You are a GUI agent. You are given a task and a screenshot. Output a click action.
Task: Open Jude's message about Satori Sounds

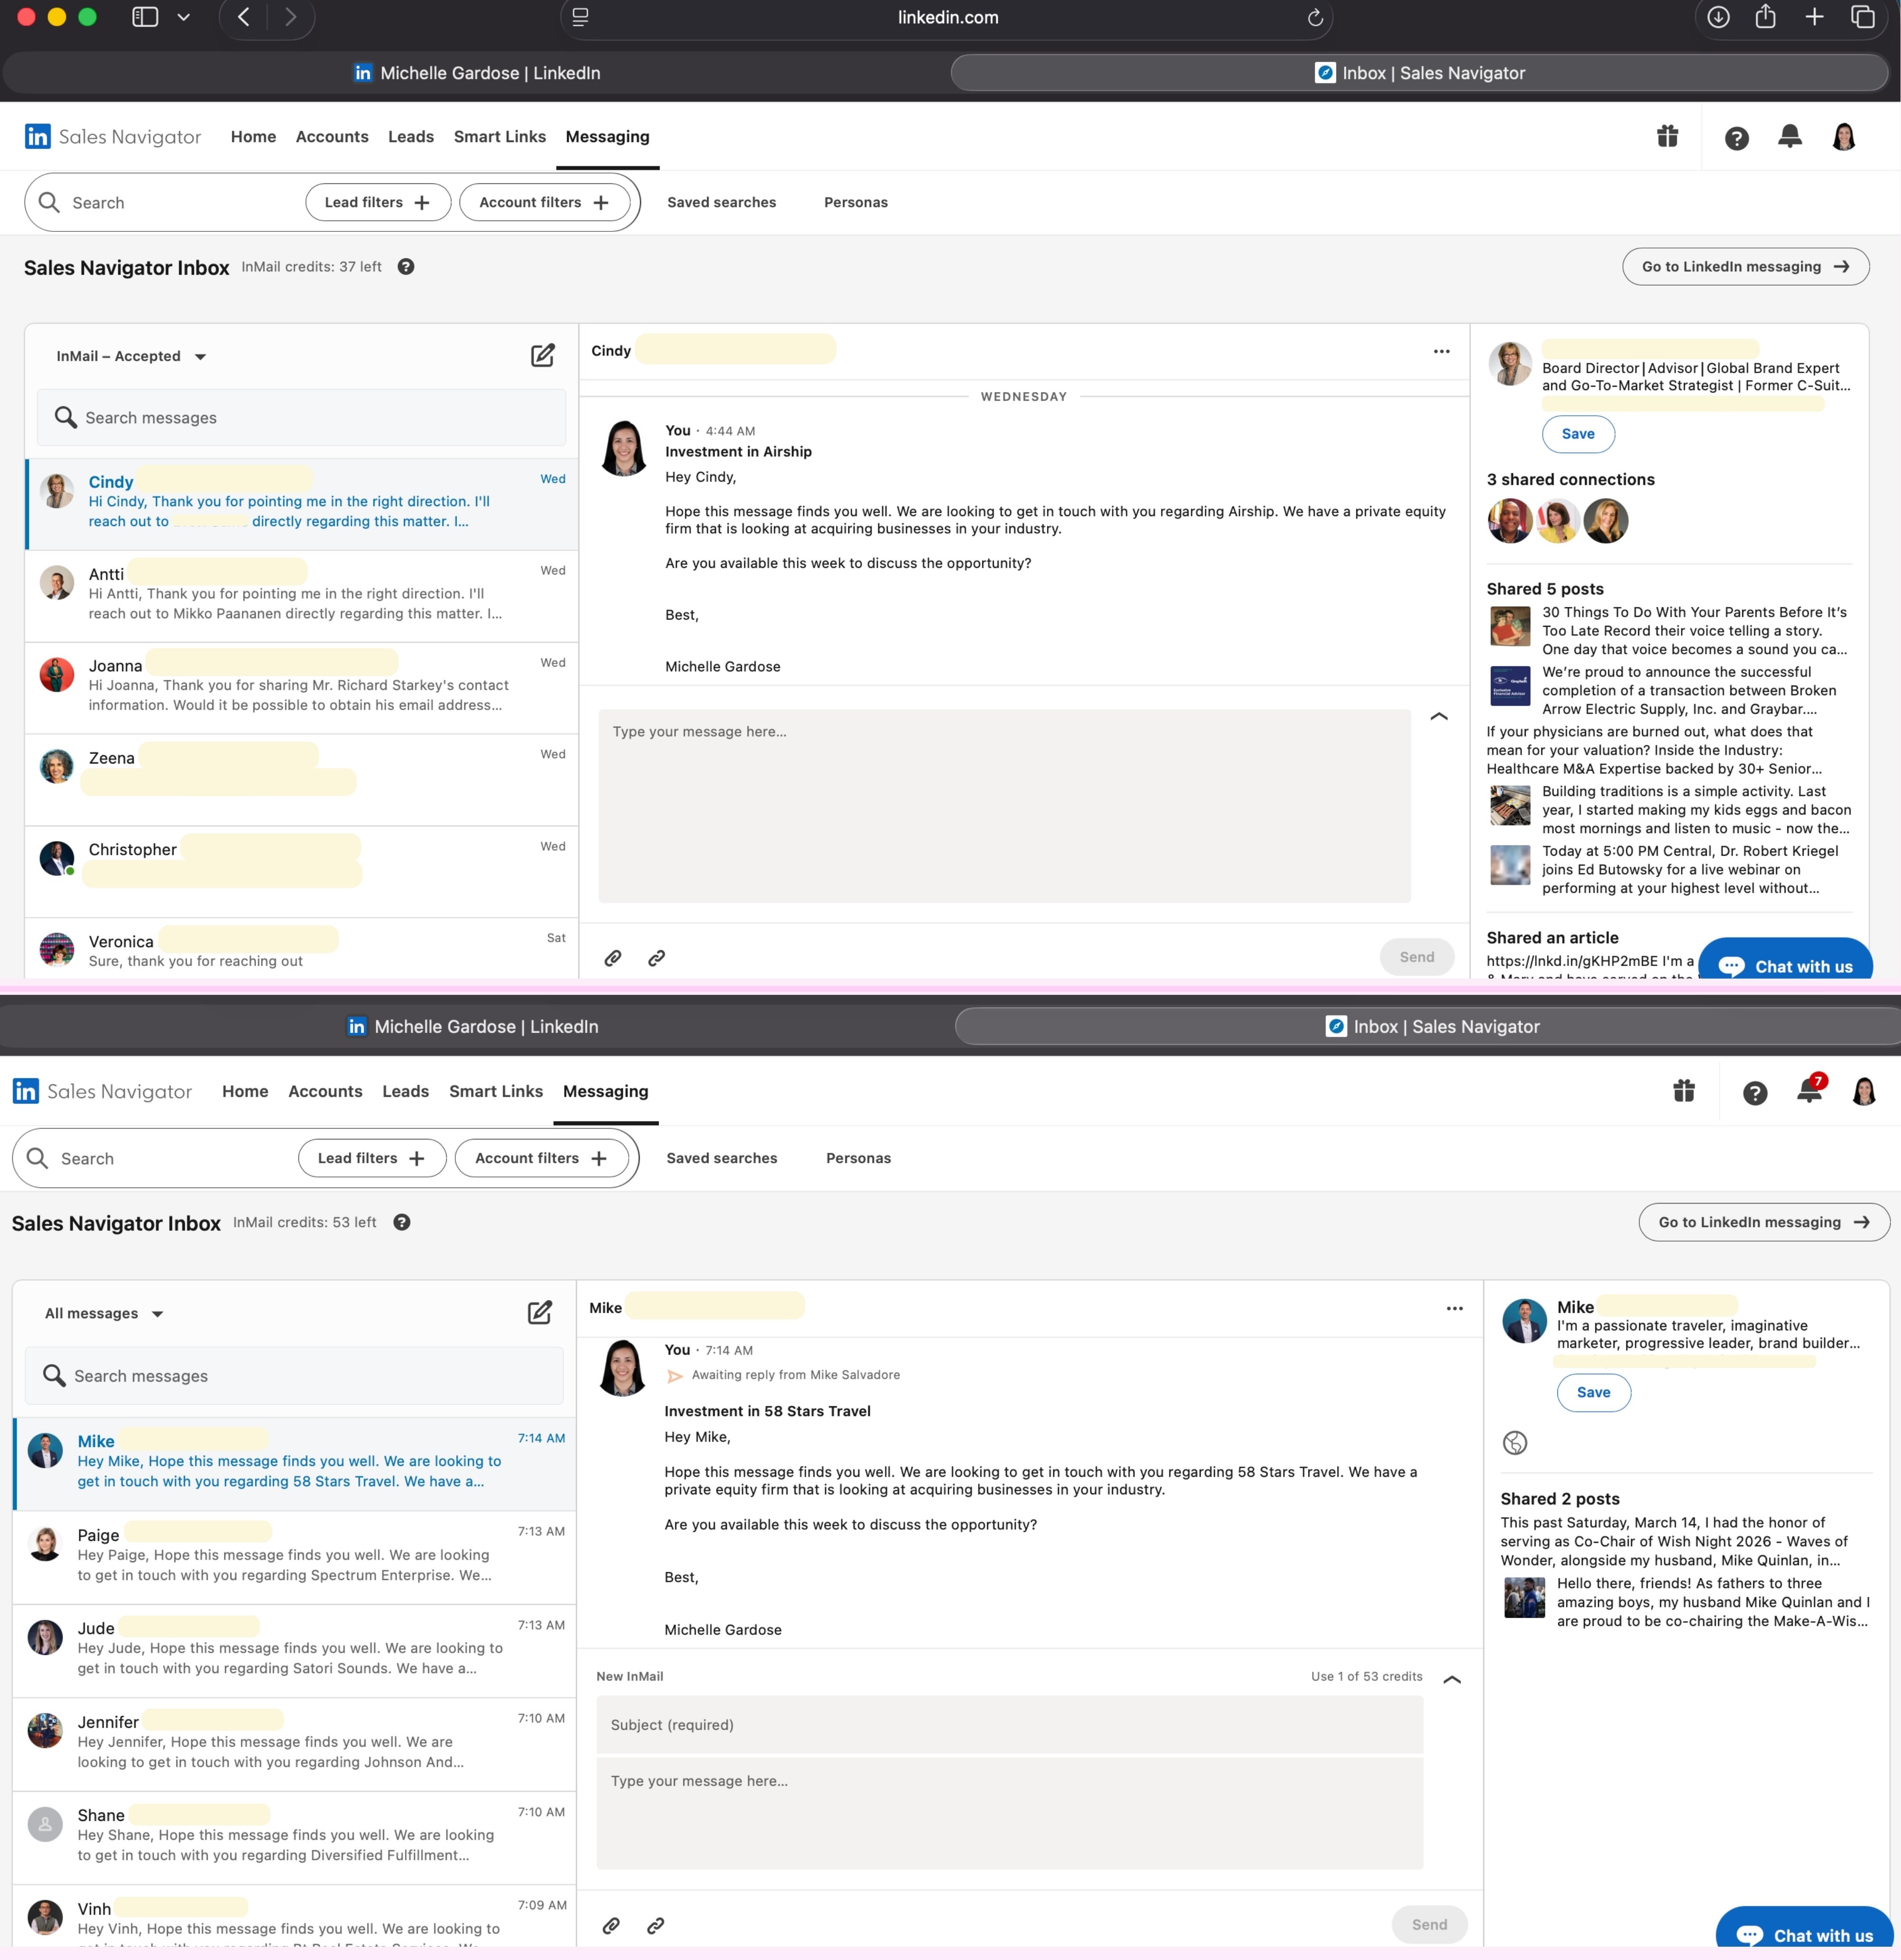click(x=294, y=1651)
